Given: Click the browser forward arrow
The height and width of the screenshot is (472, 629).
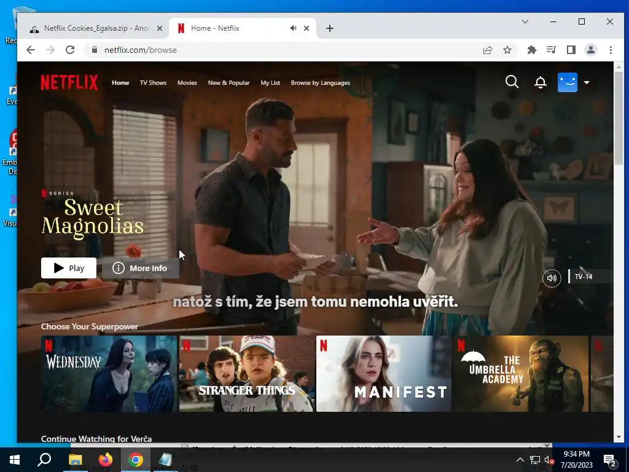Looking at the screenshot, I should click(50, 50).
